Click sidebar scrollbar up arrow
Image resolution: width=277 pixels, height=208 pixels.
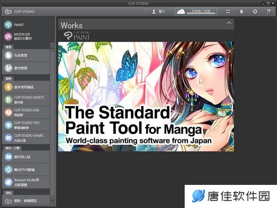tap(52, 48)
